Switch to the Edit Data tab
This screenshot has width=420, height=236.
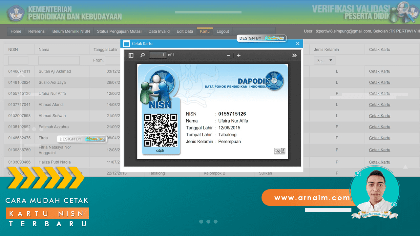point(184,31)
